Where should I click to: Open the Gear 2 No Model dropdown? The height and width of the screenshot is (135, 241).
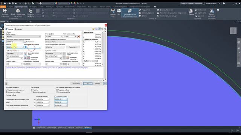point(53,53)
